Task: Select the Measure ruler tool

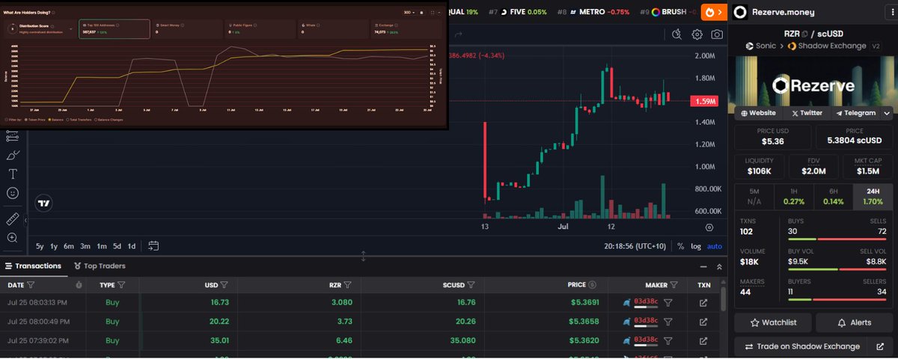Action: (x=12, y=219)
